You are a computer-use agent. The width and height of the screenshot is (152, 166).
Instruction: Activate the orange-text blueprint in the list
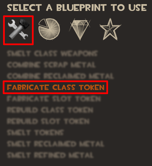(x=56, y=87)
